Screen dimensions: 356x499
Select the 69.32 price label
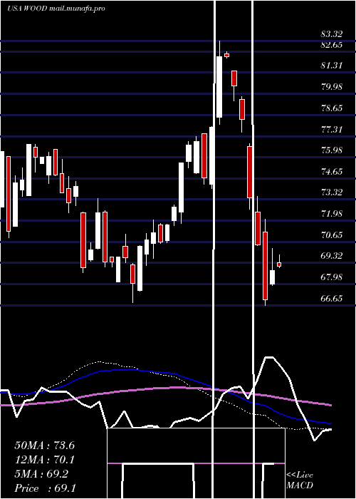tap(332, 255)
